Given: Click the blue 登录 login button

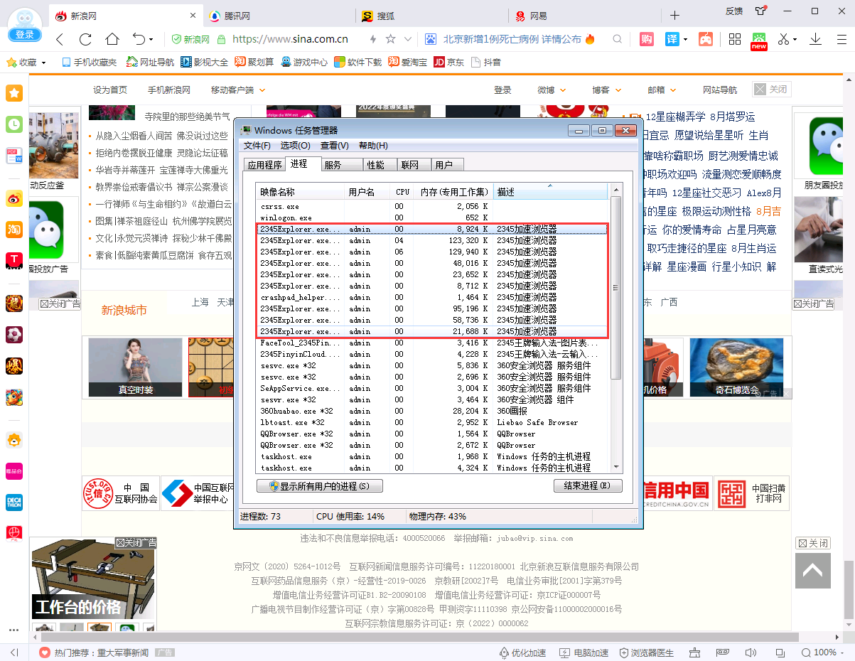Looking at the screenshot, I should coord(24,35).
